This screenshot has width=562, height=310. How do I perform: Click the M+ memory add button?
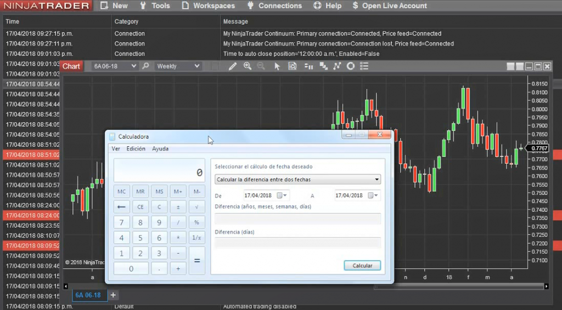click(178, 192)
